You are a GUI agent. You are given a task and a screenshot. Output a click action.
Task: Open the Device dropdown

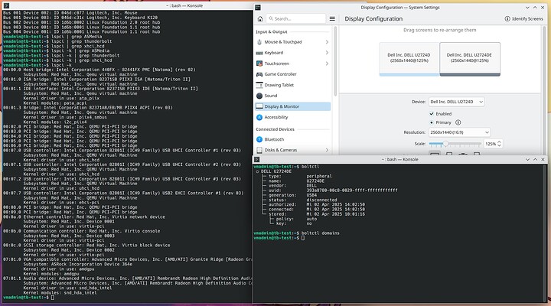pos(457,101)
